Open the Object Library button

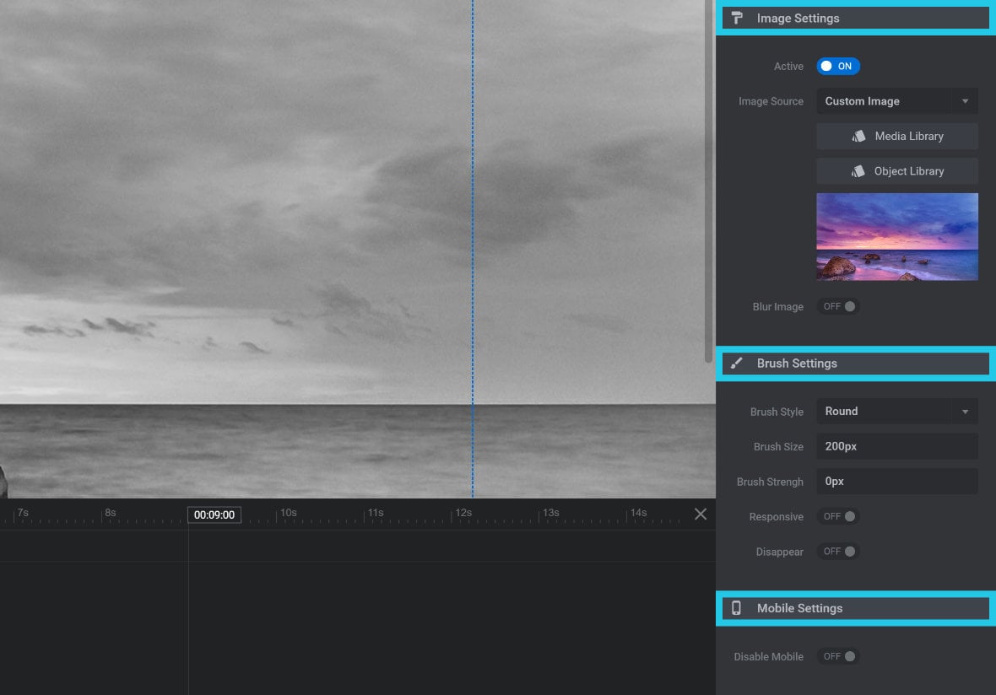click(x=897, y=170)
